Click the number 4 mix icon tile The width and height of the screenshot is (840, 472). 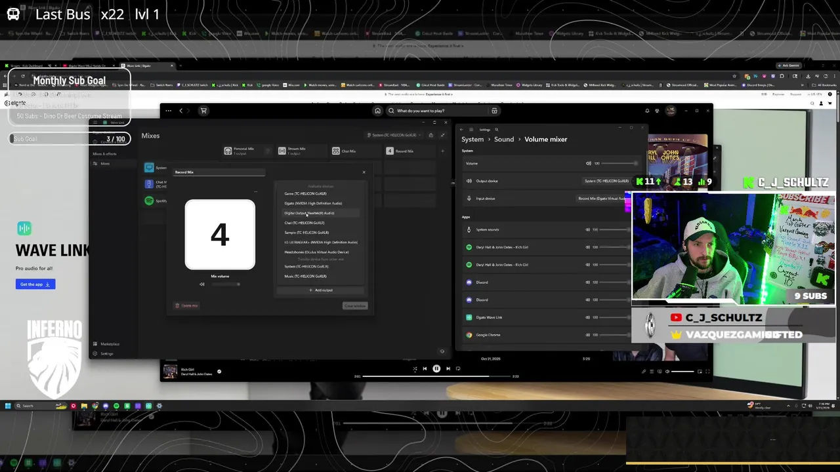220,235
